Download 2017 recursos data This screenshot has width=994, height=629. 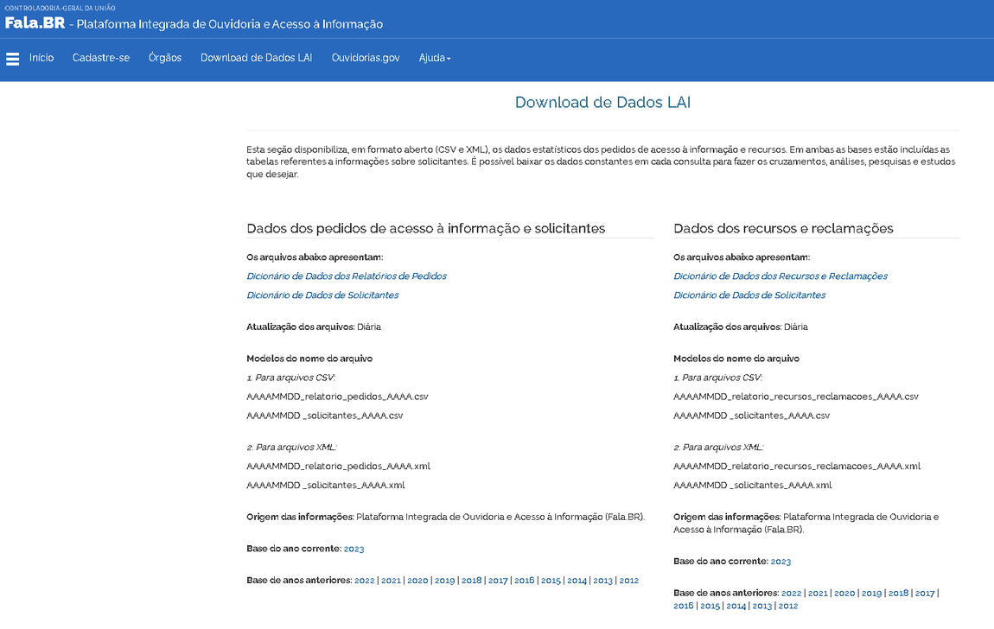pos(926,593)
